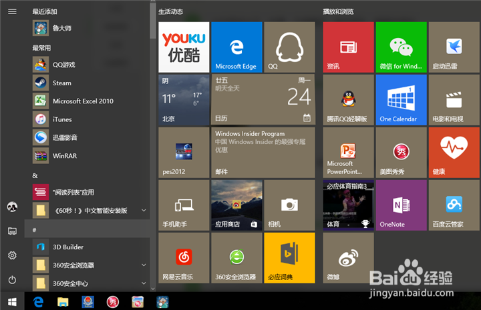The height and width of the screenshot is (310, 481).
Task: Click the # letter group header
Action: coord(87,229)
